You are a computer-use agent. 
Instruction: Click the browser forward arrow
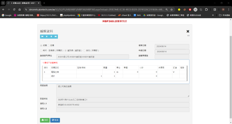pos(9,9)
